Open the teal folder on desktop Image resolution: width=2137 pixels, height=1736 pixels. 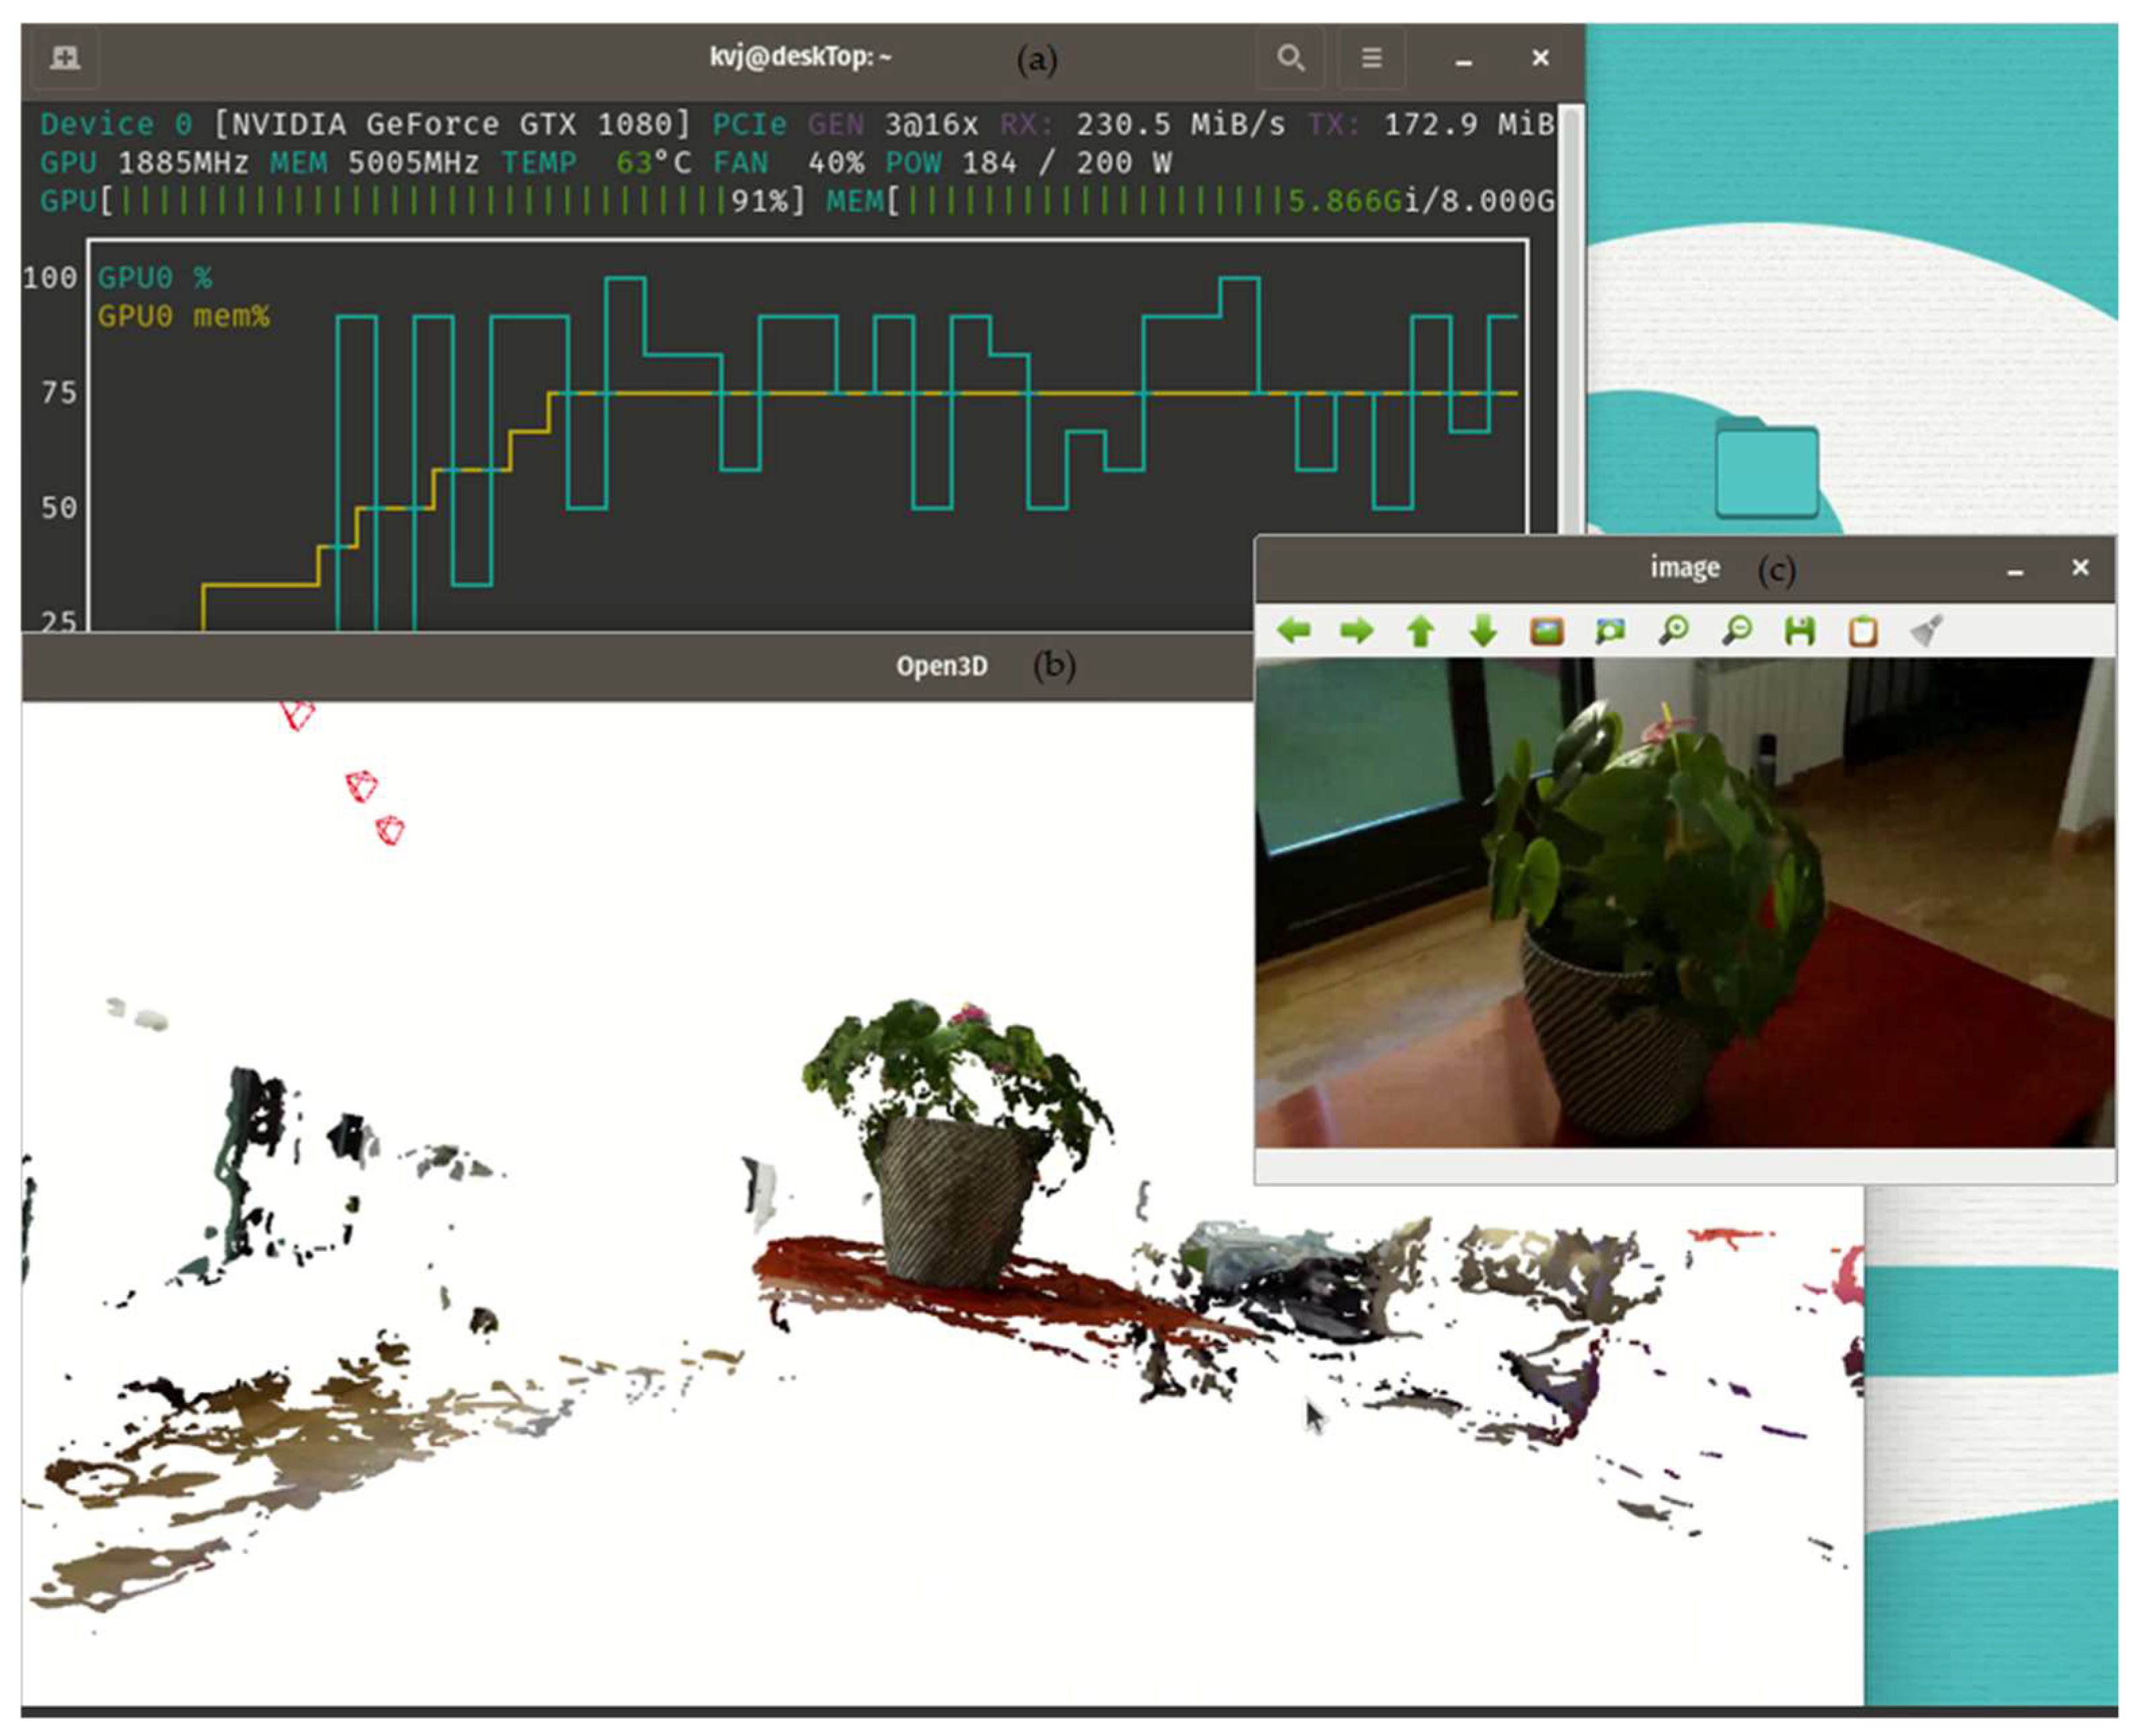1767,467
